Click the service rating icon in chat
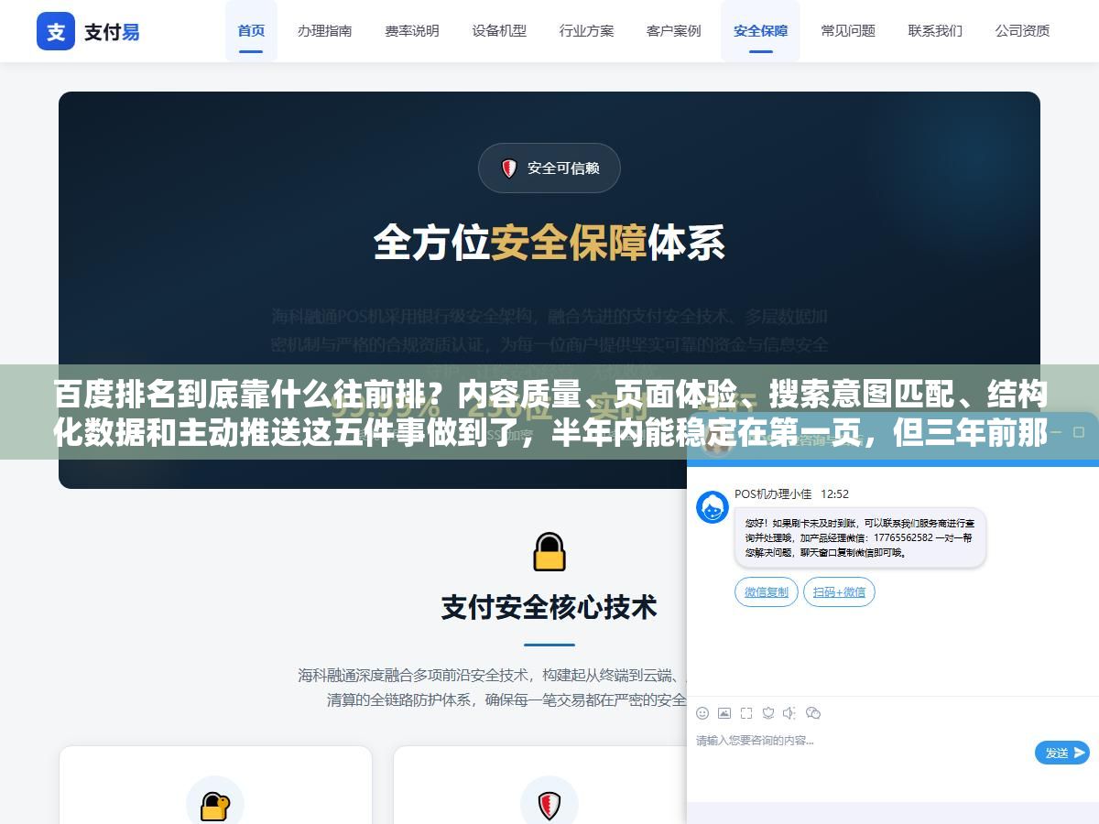This screenshot has width=1099, height=824. [x=768, y=713]
